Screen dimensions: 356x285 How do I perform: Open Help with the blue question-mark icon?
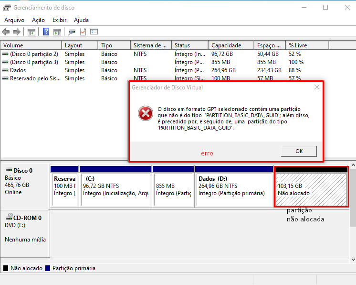click(x=46, y=32)
